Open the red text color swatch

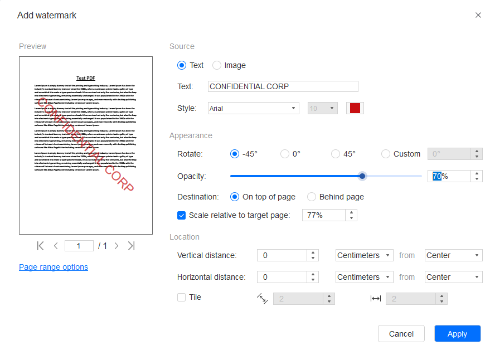click(x=355, y=108)
